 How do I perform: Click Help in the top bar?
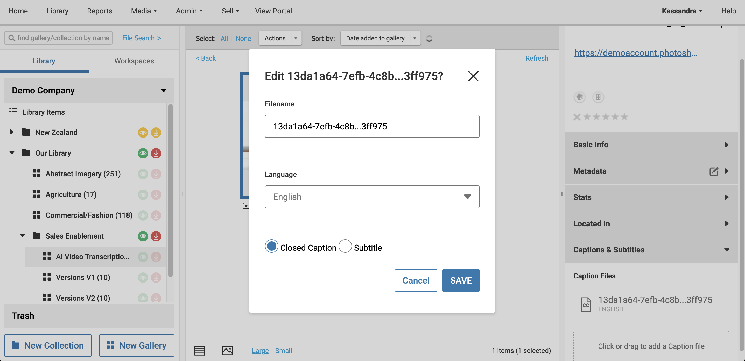pyautogui.click(x=728, y=11)
